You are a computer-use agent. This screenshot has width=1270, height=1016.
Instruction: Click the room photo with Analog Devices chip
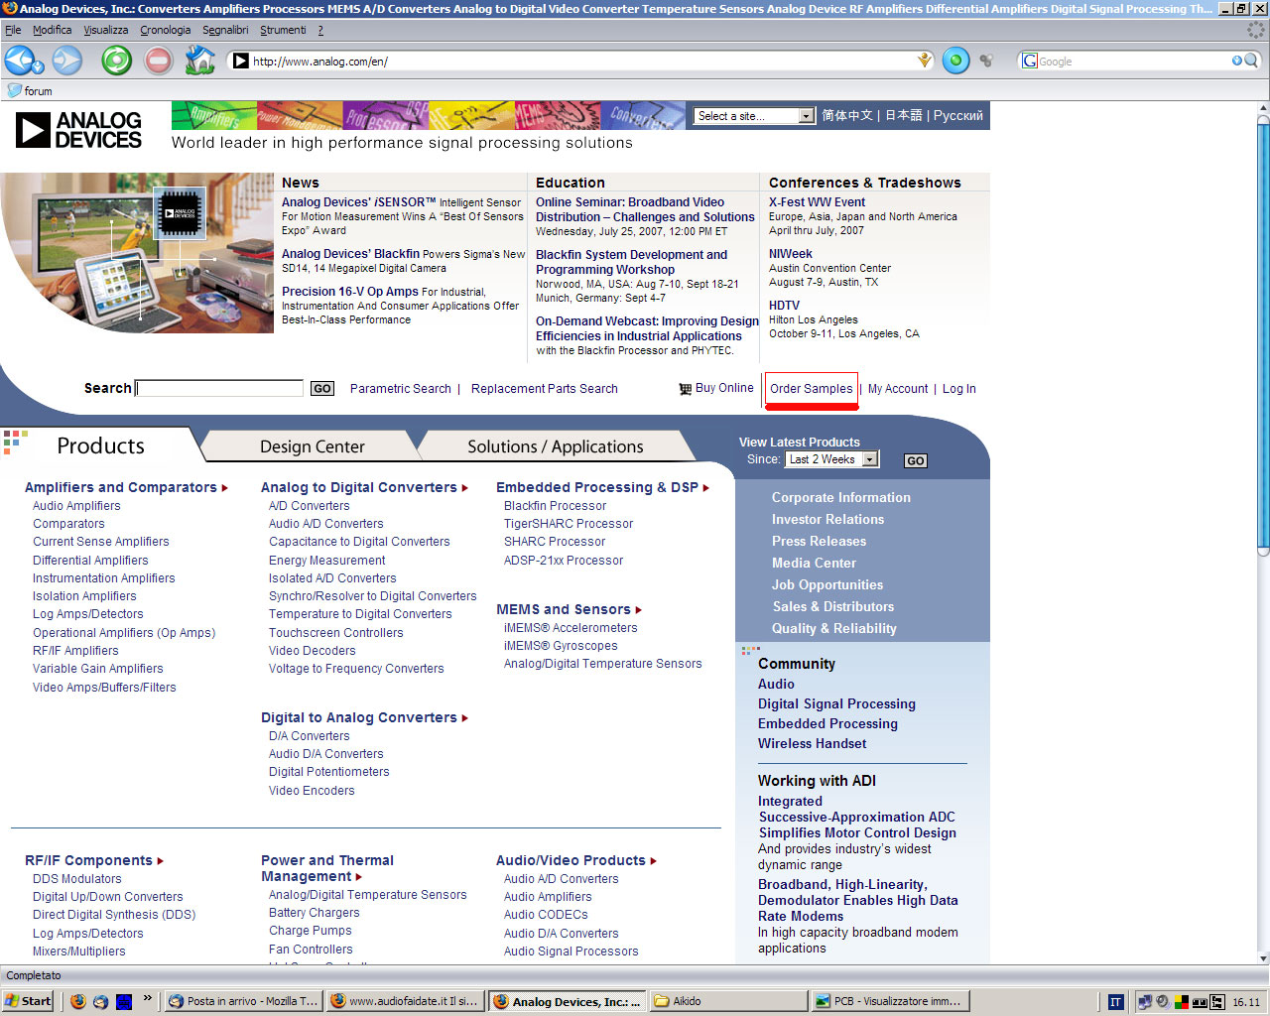(x=137, y=253)
